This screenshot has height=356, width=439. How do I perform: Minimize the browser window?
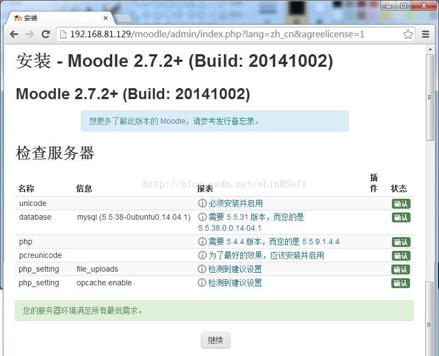point(388,5)
